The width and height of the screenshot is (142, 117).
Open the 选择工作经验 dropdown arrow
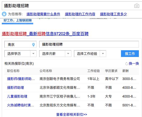[x=103, y=54]
